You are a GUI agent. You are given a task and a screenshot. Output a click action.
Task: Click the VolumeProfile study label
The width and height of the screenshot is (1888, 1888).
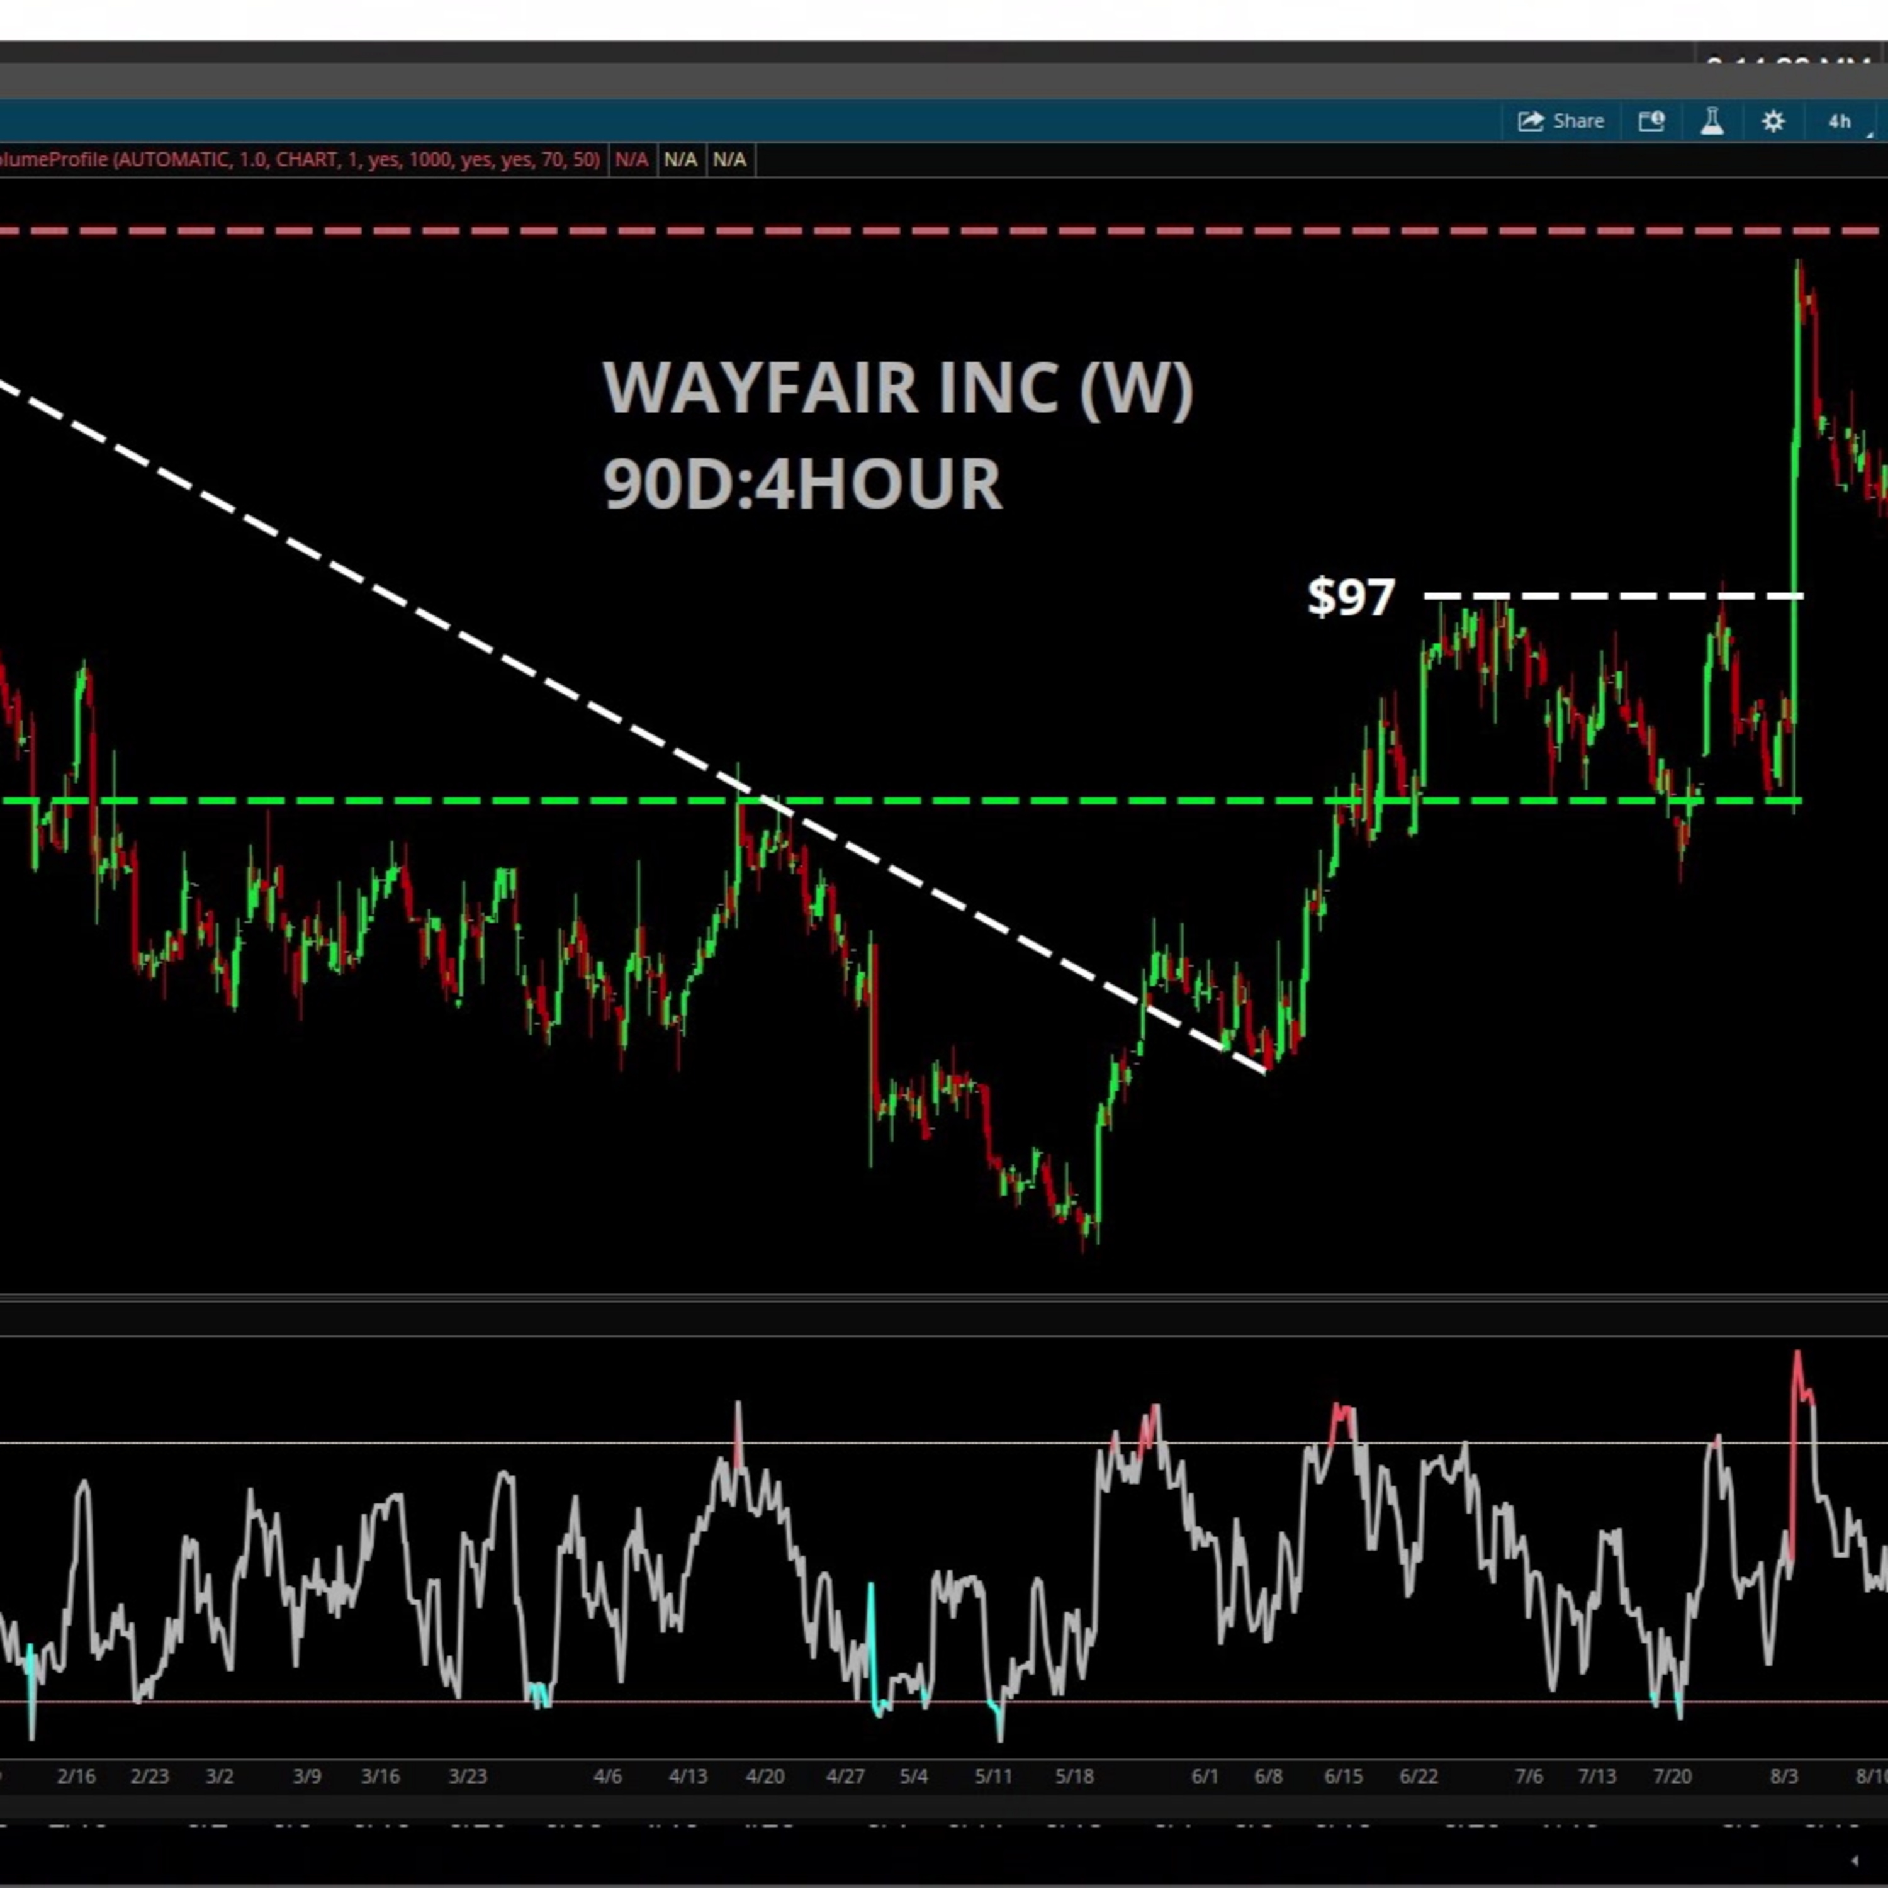coord(299,159)
